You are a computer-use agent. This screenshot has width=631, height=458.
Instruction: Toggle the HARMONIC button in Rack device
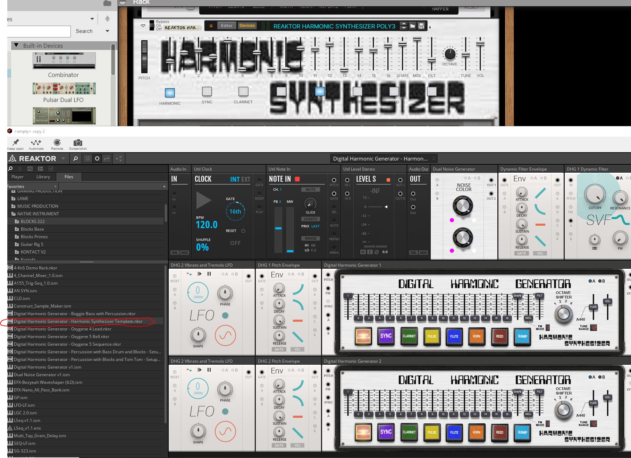(170, 93)
